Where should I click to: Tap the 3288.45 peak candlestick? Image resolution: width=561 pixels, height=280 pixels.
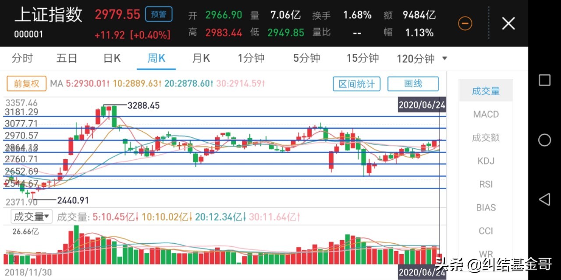click(x=103, y=110)
